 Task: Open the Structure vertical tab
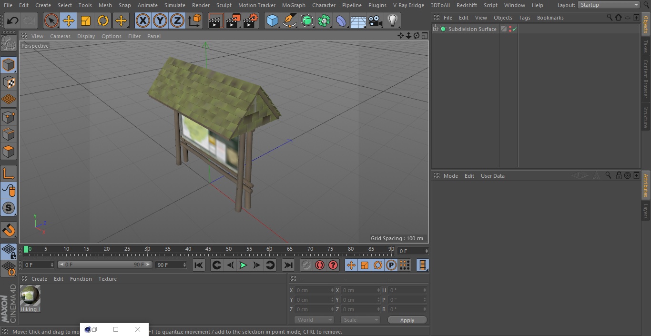coord(646,117)
